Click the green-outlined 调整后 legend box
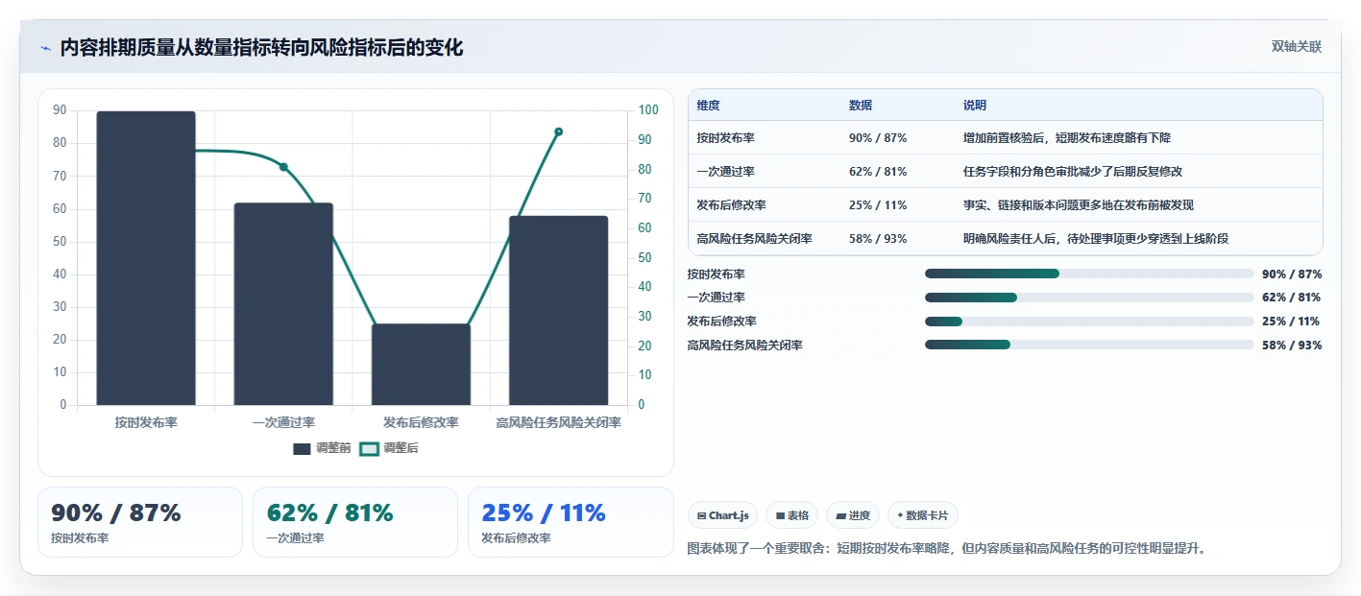This screenshot has height=596, width=1361. (x=369, y=448)
